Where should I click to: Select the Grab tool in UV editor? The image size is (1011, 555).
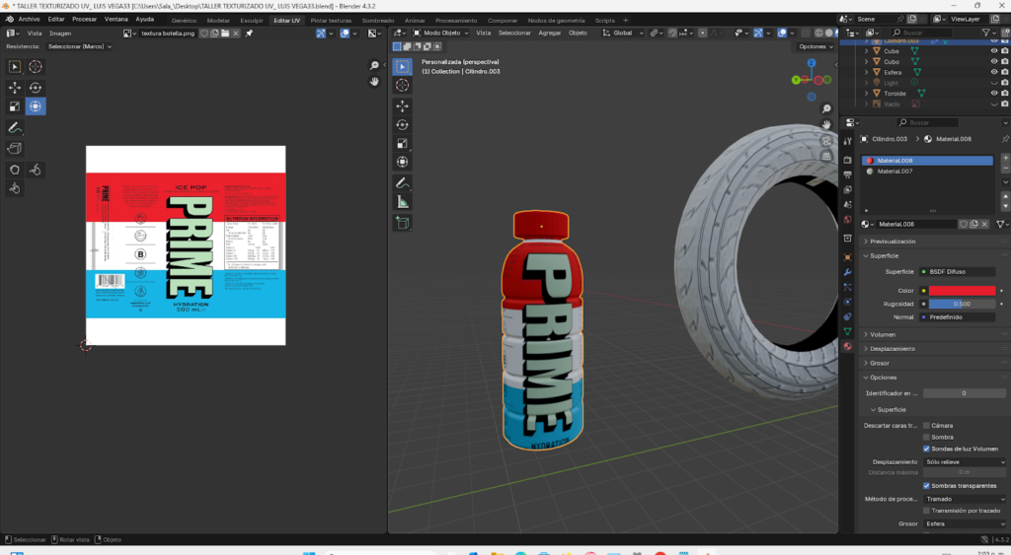[14, 170]
